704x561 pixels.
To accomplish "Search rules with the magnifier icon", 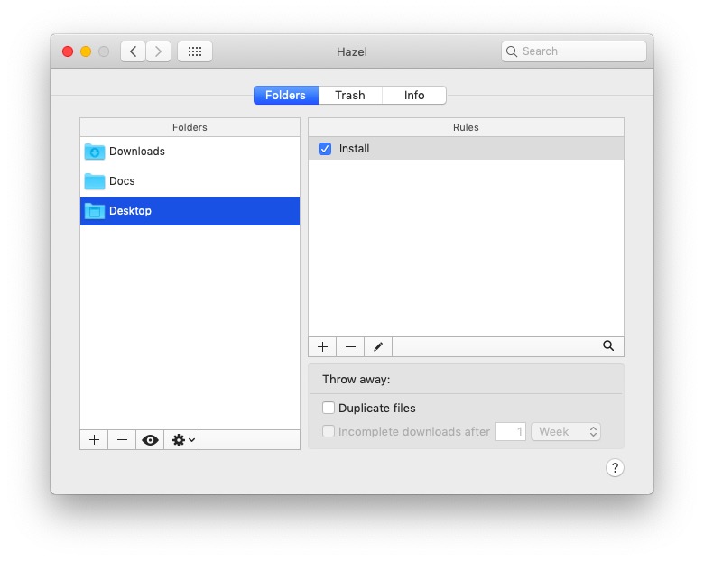I will pyautogui.click(x=608, y=345).
